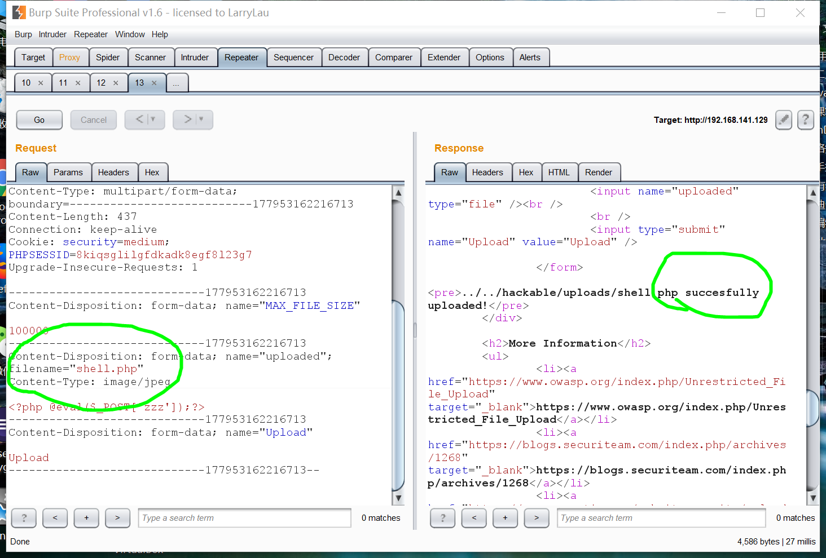Image resolution: width=826 pixels, height=558 pixels.
Task: Click the request search help question button
Action: 24,517
